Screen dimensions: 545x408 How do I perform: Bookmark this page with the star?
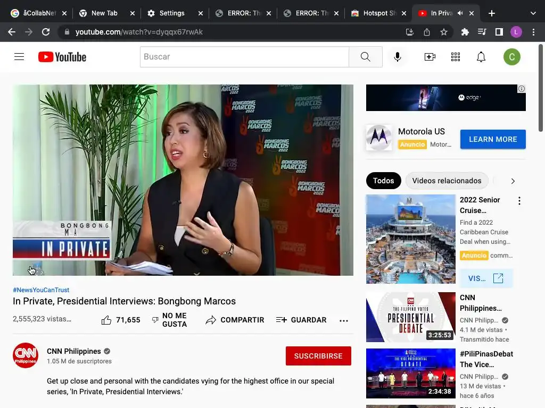click(x=444, y=32)
